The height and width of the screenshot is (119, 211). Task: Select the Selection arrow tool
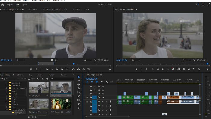79,77
